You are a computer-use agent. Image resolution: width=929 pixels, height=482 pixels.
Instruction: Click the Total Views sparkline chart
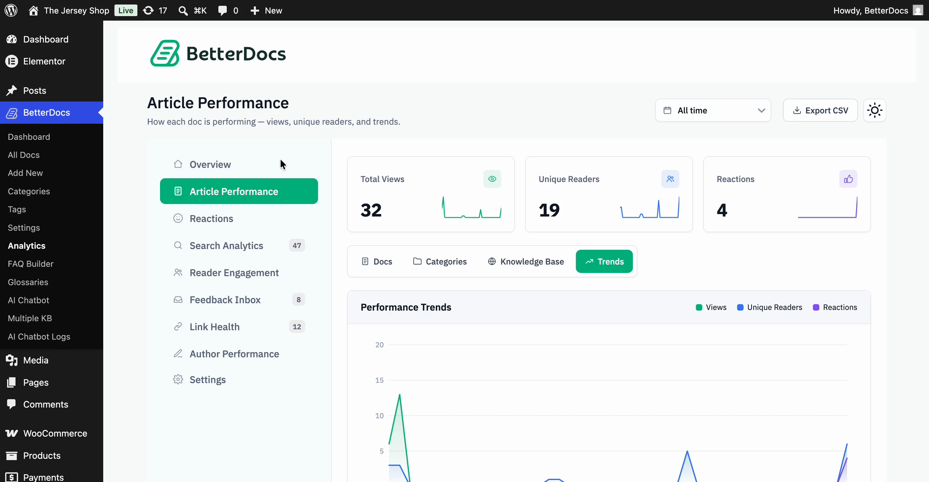point(472,207)
